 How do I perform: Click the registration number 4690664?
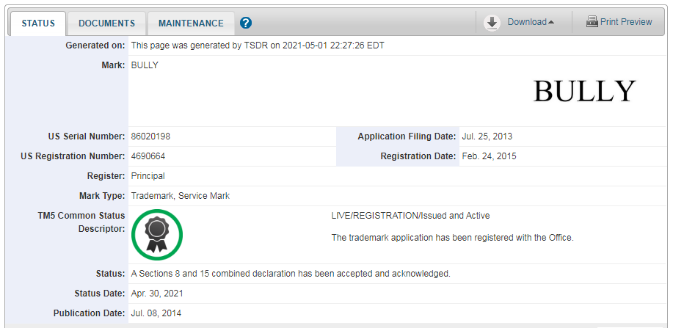[148, 156]
